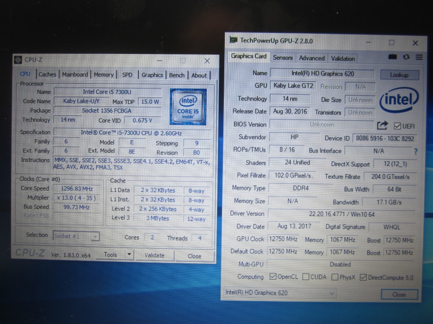Viewport: 433px width, 324px height.
Task: Click the Core Speed value 1296.83 MHz
Action: coord(77,189)
